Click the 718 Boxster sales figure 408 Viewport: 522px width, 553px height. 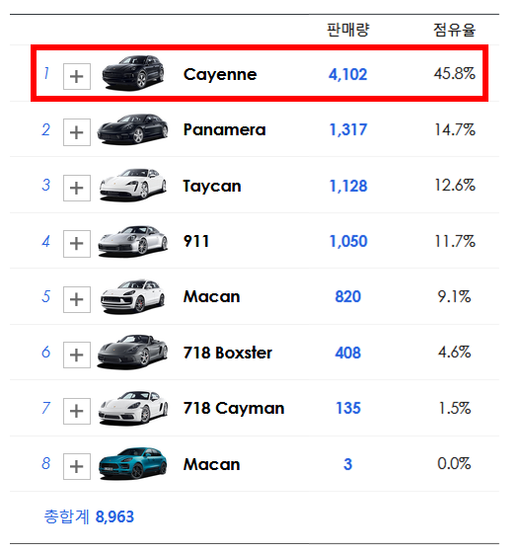[348, 353]
